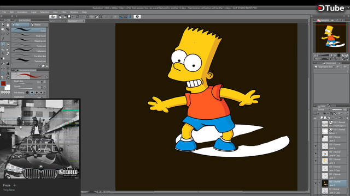
Task: Select the For effect line sub tool
Action: click(x=28, y=56)
